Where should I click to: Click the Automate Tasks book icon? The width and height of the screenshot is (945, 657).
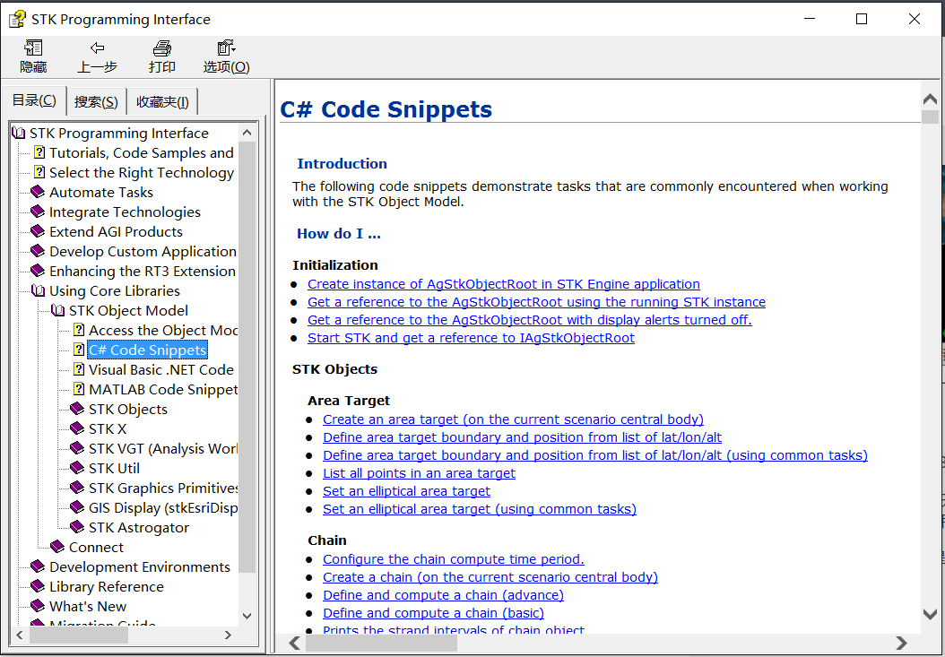(38, 193)
